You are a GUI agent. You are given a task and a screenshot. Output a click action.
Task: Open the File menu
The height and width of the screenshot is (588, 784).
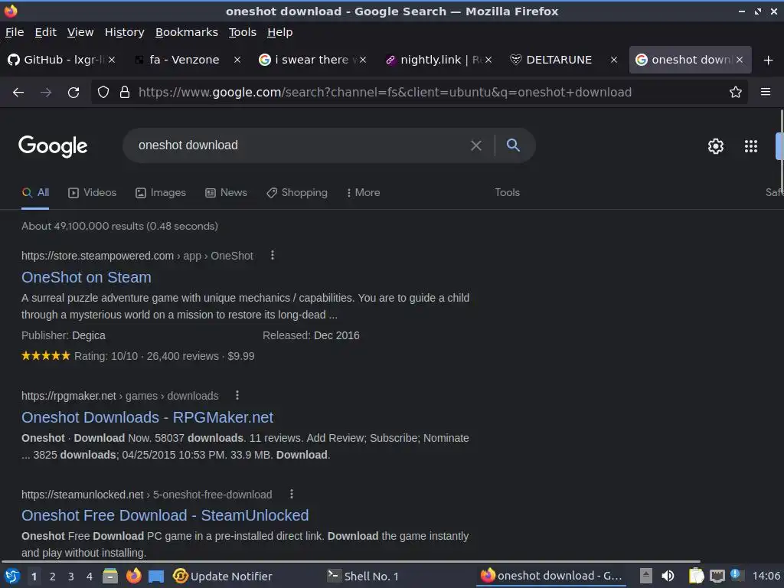(15, 32)
